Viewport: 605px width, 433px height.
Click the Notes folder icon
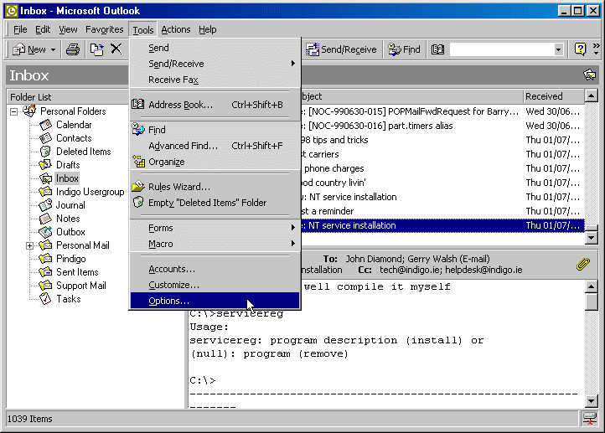(45, 219)
